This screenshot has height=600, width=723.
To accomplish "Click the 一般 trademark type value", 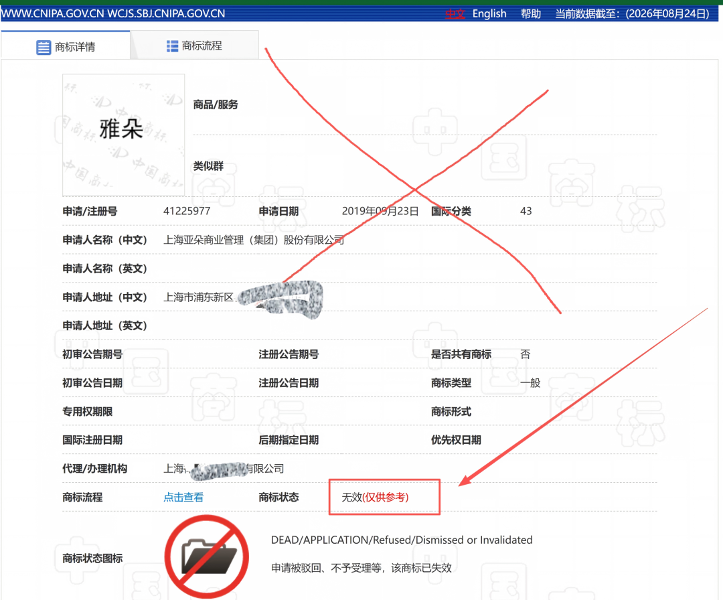I will coord(530,383).
